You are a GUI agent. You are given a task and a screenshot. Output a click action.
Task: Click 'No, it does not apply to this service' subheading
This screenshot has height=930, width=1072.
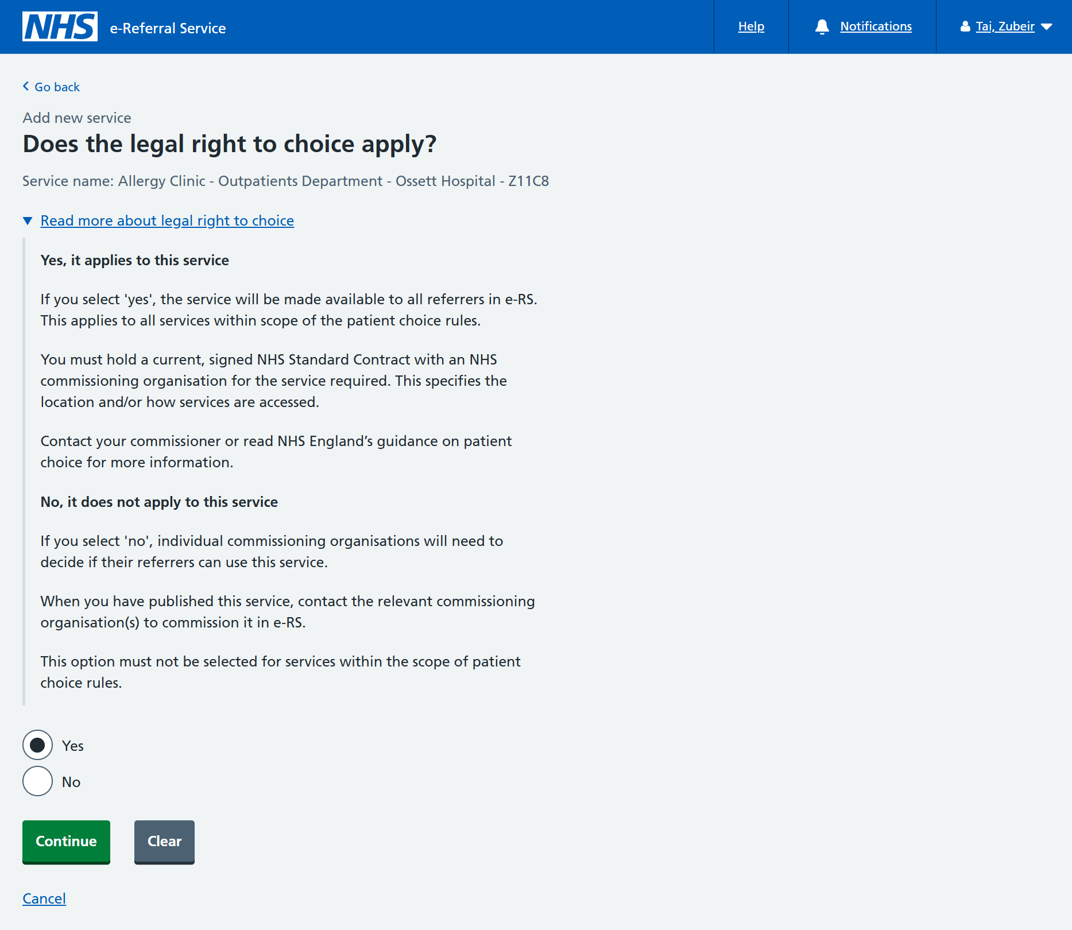(x=159, y=502)
